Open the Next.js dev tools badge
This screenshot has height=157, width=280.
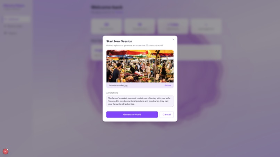[6, 151]
